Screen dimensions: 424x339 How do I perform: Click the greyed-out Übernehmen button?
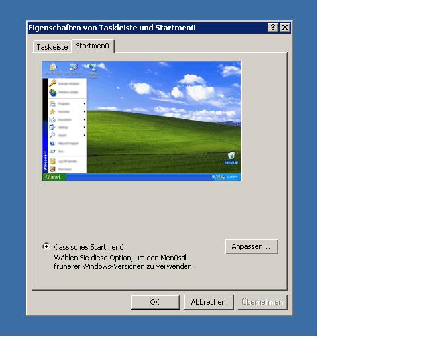(x=262, y=302)
